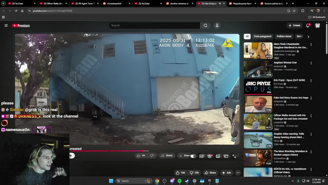Select the All filter chip

tap(247, 36)
